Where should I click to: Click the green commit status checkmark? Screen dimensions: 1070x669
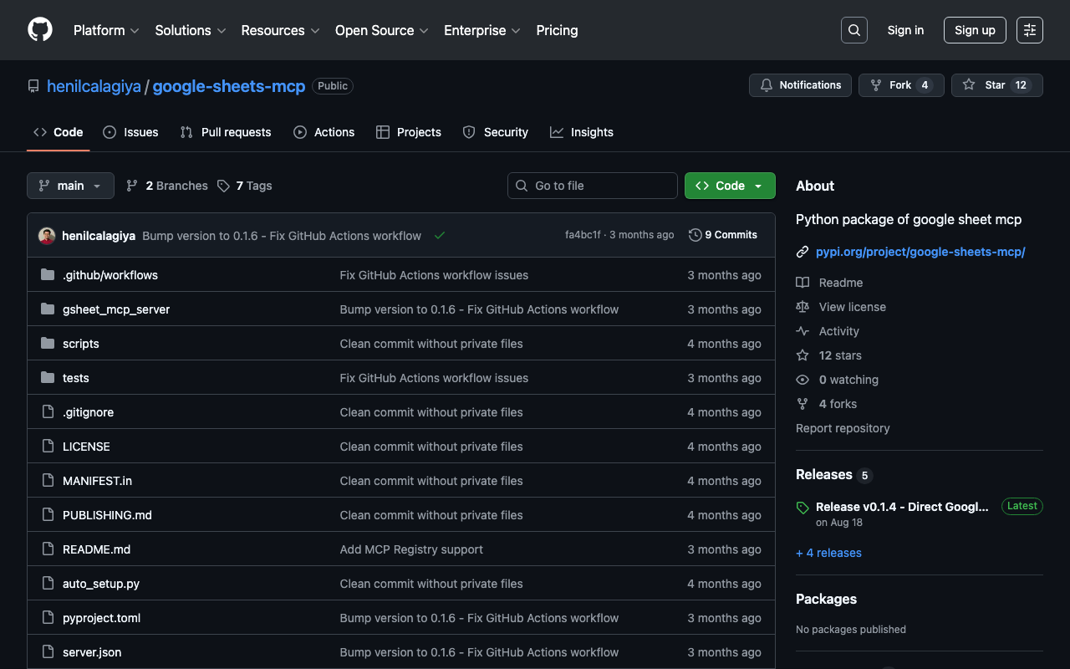pos(440,236)
